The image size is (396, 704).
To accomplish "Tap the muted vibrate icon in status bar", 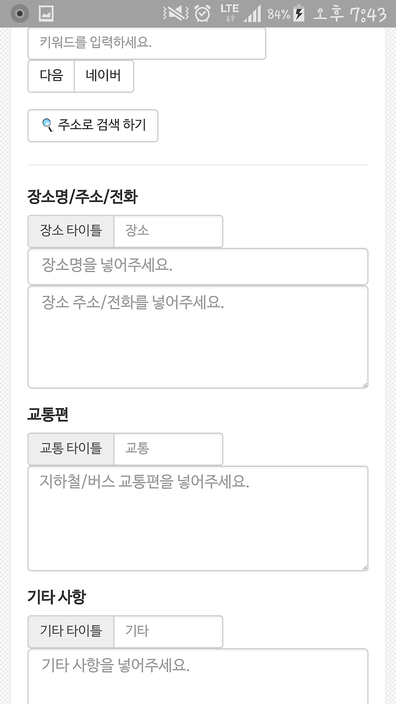I will coord(175,13).
